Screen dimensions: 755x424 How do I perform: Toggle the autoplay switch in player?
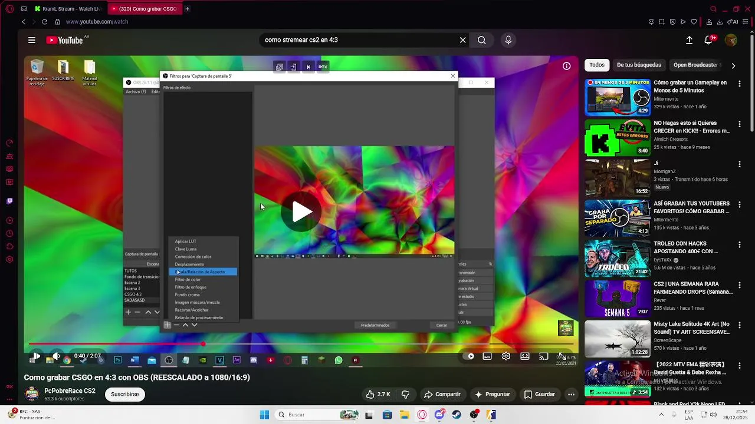(468, 356)
